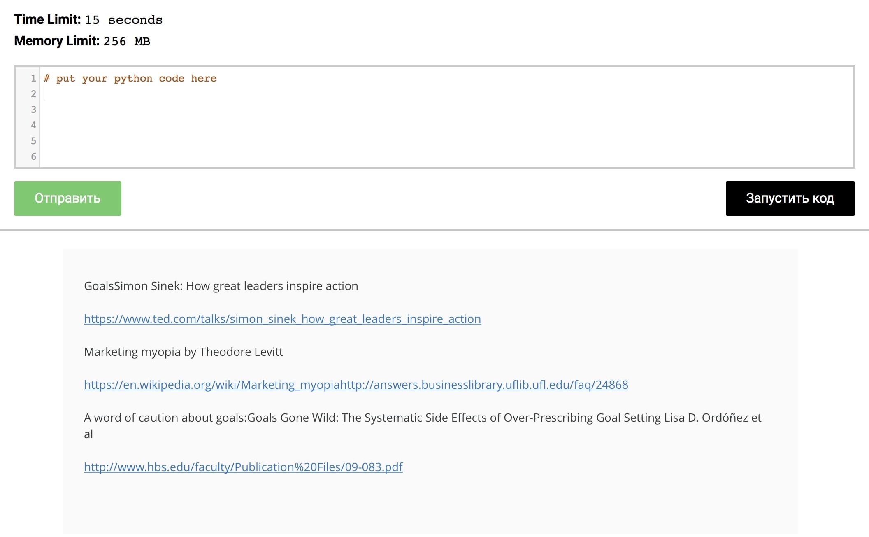
Task: Click line 3 in the code editor
Action: 247,110
